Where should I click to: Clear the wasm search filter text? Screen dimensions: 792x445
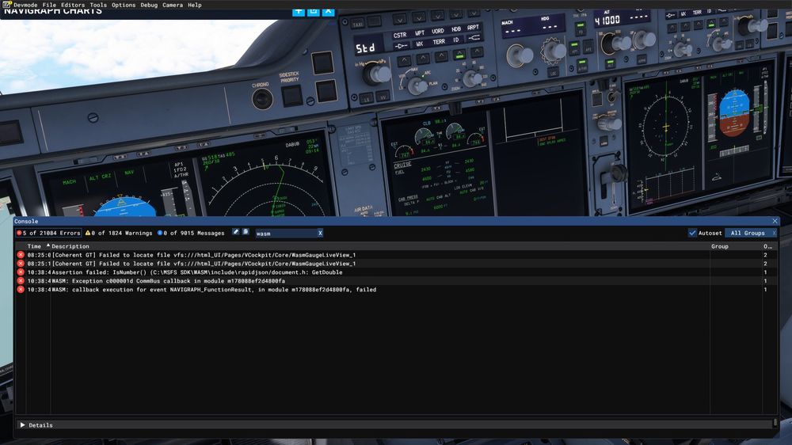[320, 234]
